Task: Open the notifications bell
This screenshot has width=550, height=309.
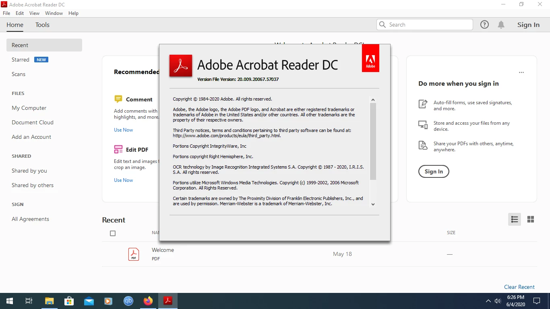Action: [x=501, y=25]
